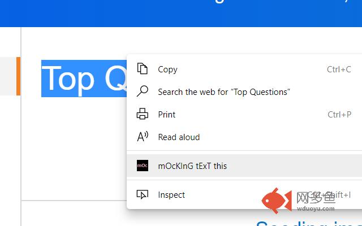Click the partial blue link below the menu

[x=309, y=223]
